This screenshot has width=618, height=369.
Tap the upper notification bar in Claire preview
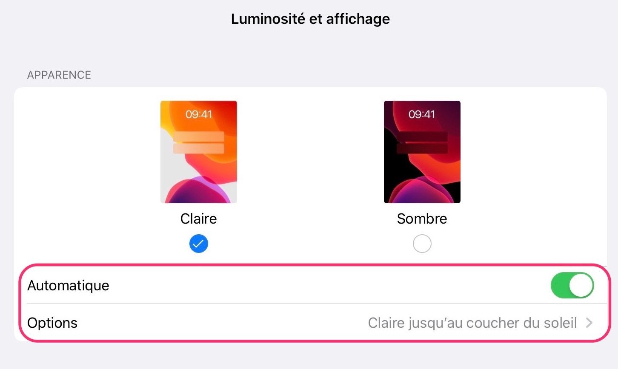pos(198,136)
